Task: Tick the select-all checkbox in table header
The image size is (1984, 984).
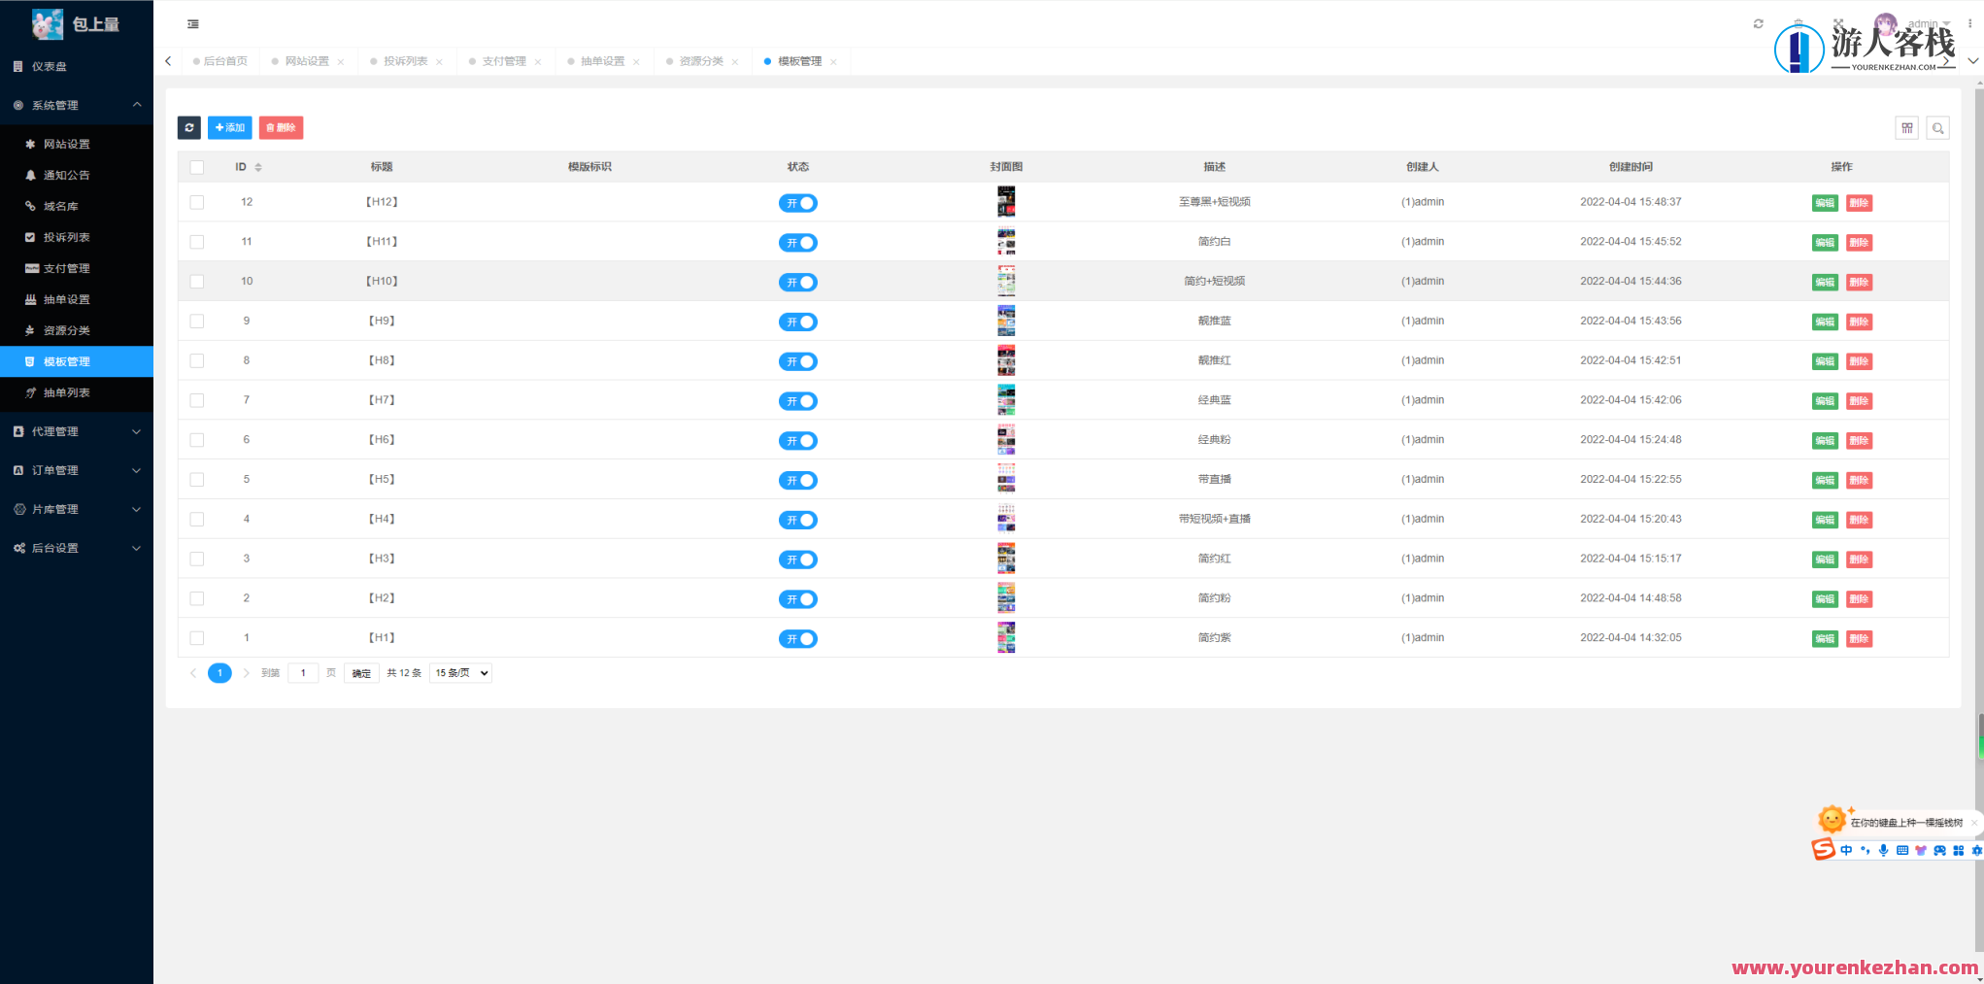Action: (x=197, y=167)
